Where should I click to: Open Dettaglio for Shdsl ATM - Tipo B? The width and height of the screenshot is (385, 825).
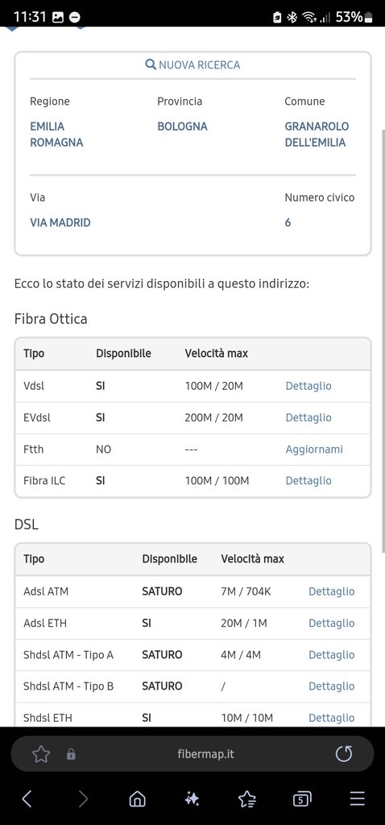click(x=331, y=686)
